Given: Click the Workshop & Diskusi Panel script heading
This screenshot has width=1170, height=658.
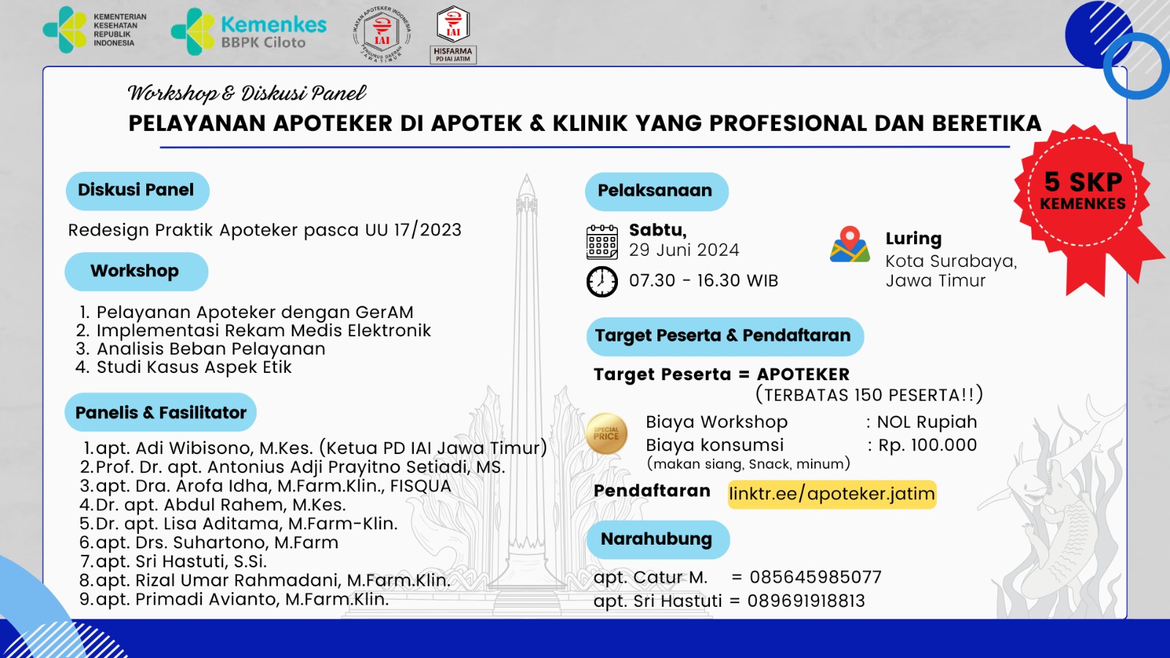Looking at the screenshot, I should click(247, 93).
